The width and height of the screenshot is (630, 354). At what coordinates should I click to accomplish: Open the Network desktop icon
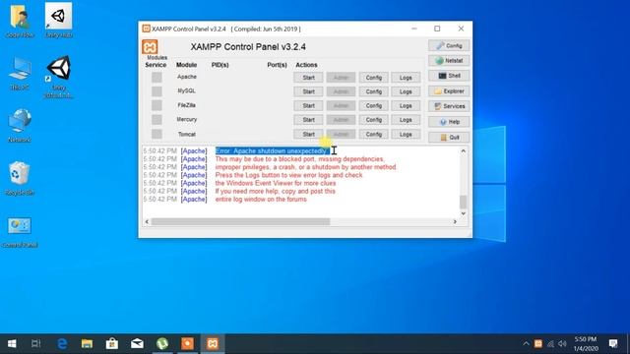tap(20, 126)
